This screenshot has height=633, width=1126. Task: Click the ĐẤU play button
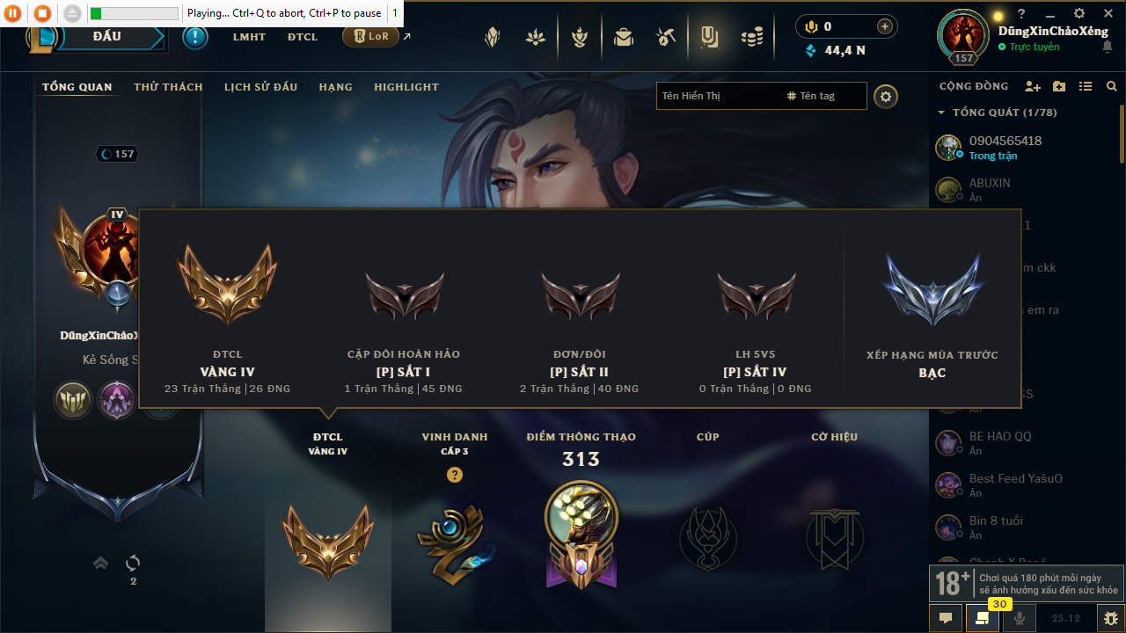coord(107,37)
